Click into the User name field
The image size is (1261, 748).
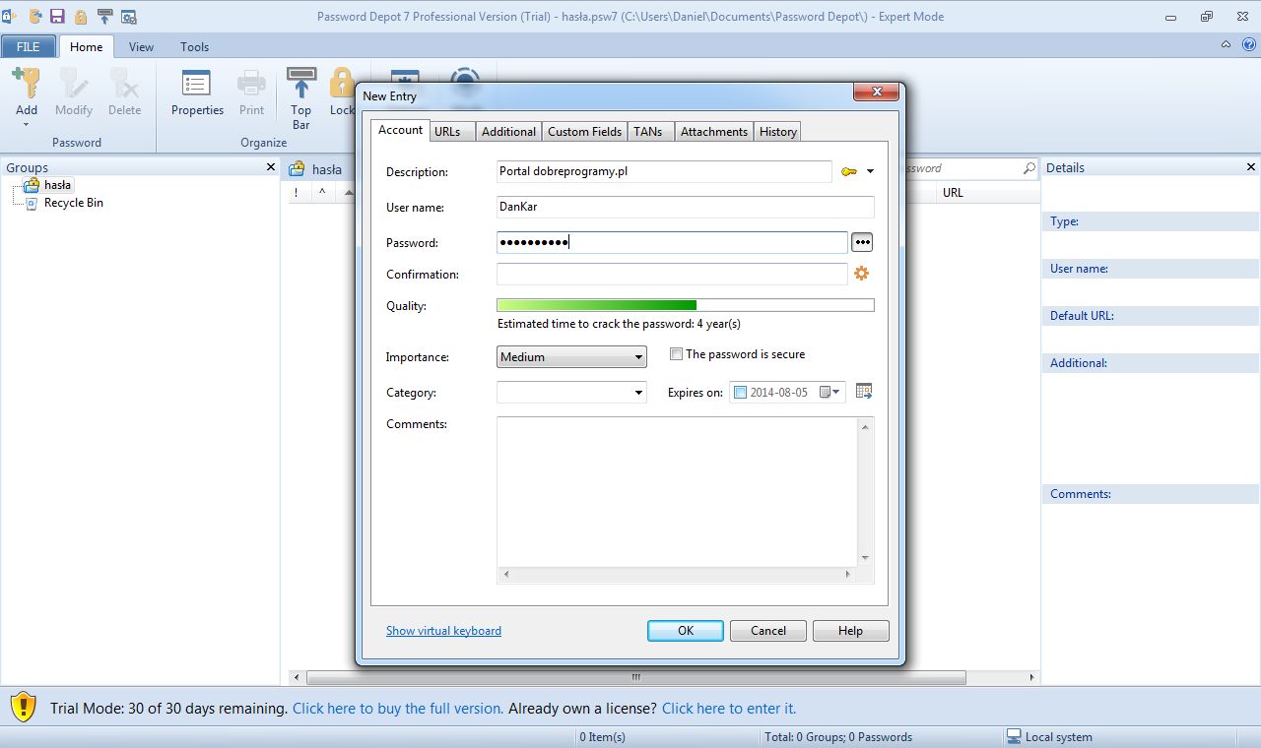(686, 207)
